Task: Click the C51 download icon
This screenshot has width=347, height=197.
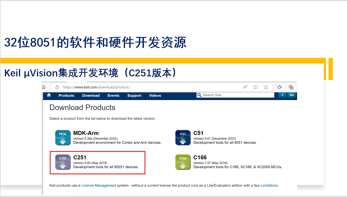Action: [183, 138]
